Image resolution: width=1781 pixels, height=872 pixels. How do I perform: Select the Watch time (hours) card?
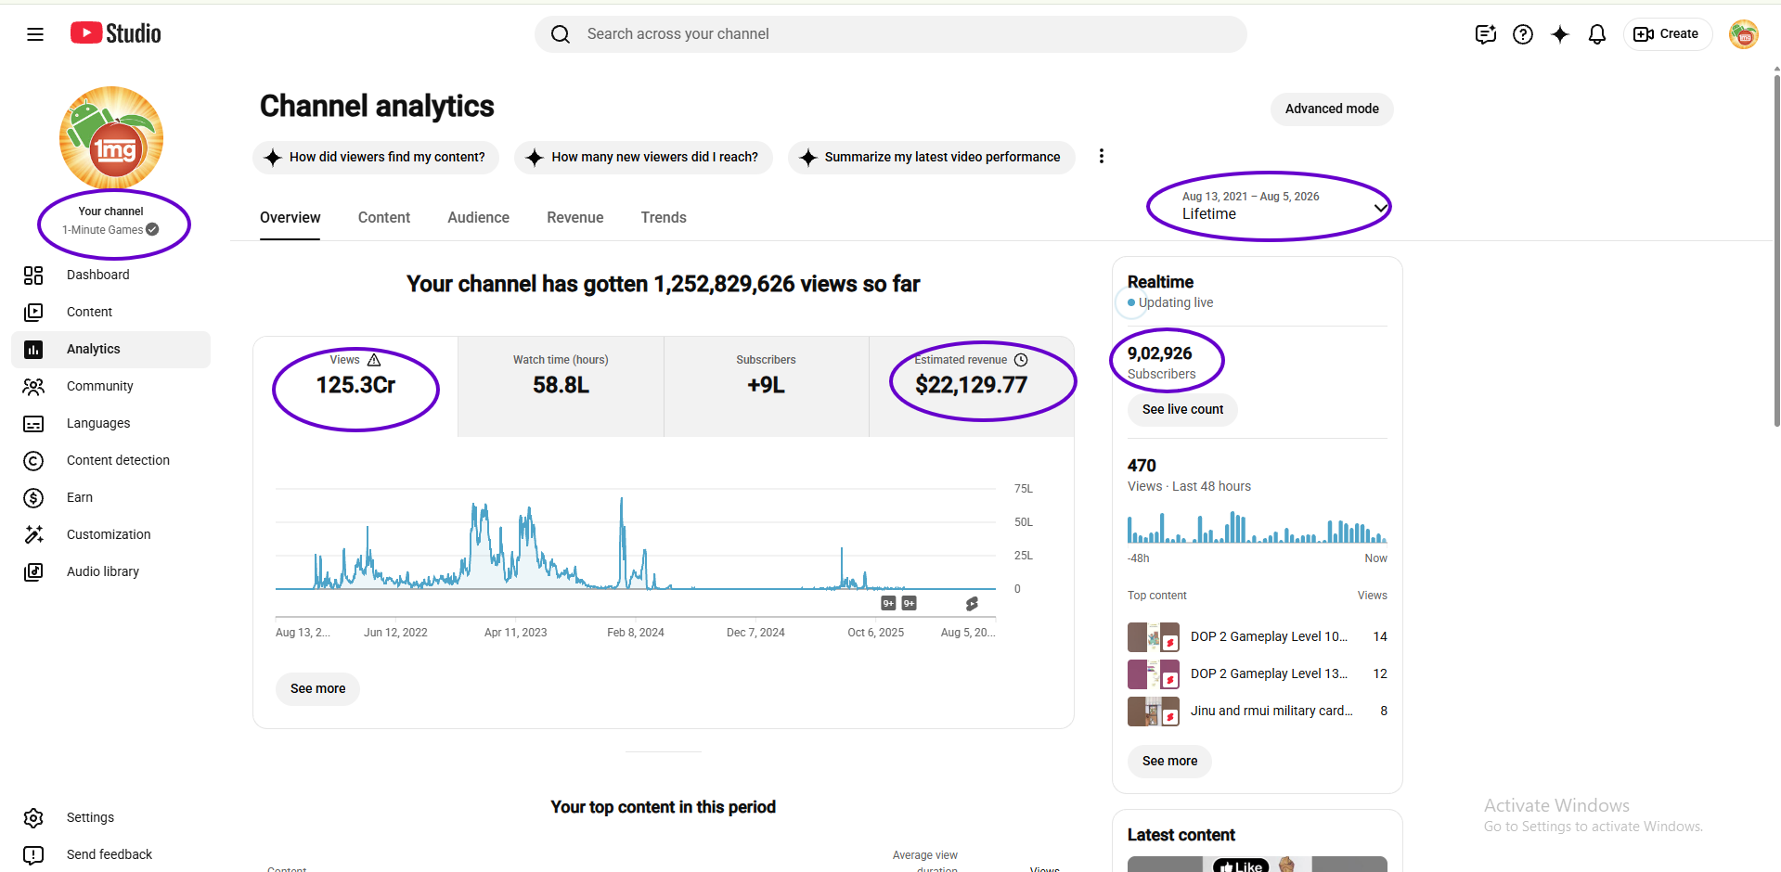[x=561, y=386]
